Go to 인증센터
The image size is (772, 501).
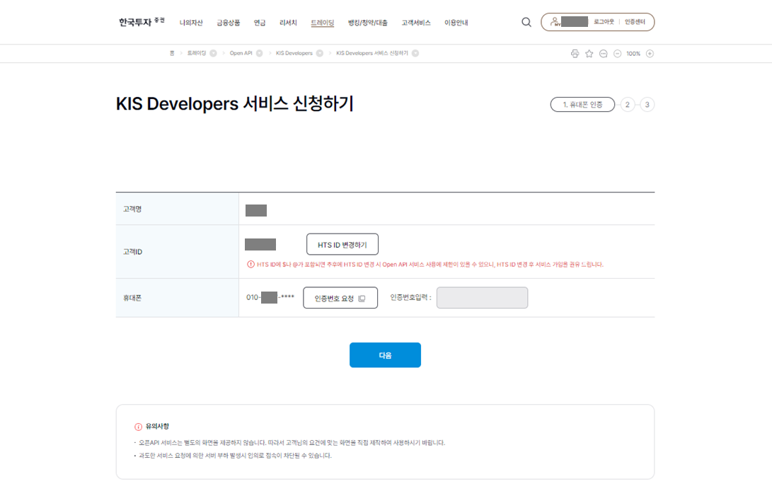click(x=635, y=22)
